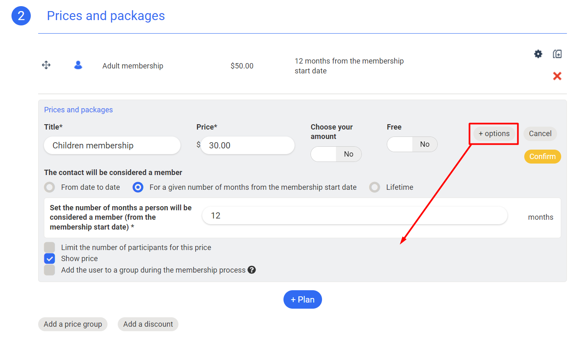Open settings gear for Adult membership
Viewport: 578px width, 339px height.
tap(538, 54)
